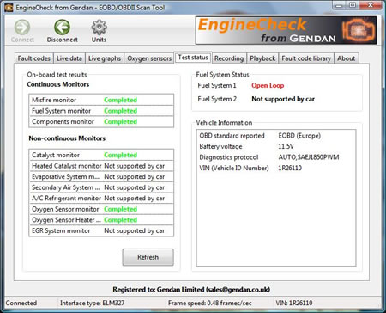Screen dimensions: 386x313
Task: Click the EngineCheck from Gendan banner
Action: 286,30
